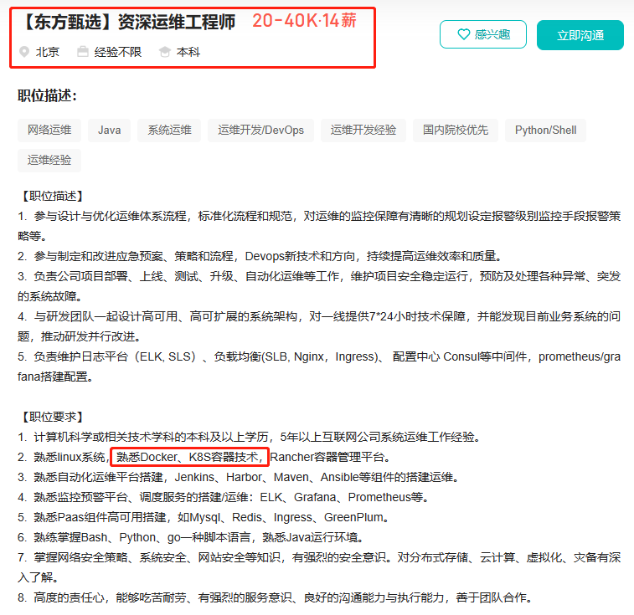Select the 运维开发/DevOps tag
This screenshot has width=634, height=615.
(260, 130)
